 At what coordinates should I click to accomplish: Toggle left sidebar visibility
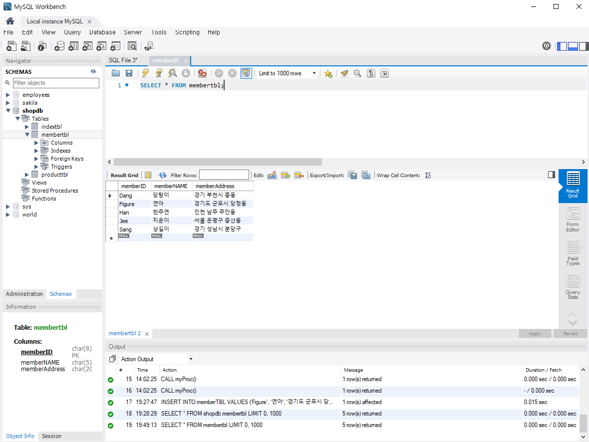pyautogui.click(x=562, y=46)
